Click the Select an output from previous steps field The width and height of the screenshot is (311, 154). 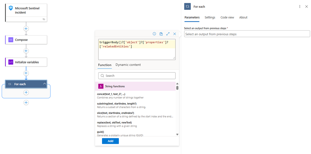click(247, 34)
